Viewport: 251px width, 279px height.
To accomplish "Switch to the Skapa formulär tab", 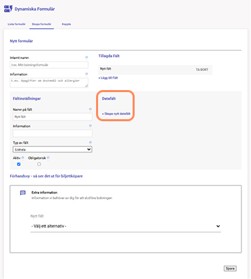I will [41, 24].
